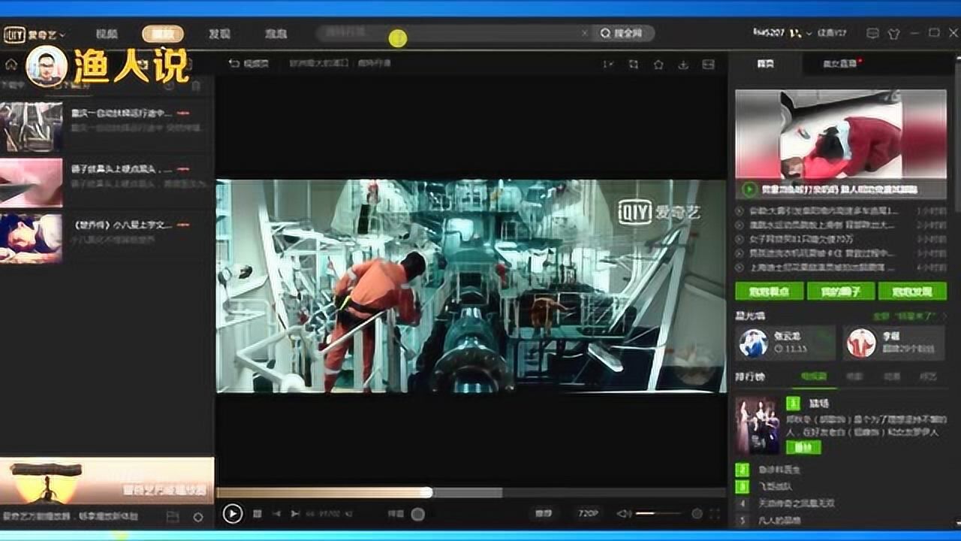
Task: Click the previous track button
Action: tap(276, 514)
